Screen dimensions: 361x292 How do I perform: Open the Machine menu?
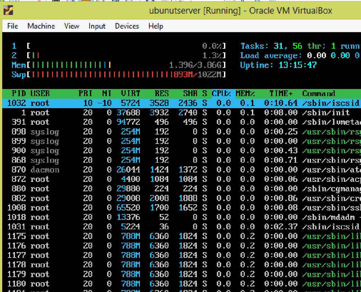coord(41,26)
